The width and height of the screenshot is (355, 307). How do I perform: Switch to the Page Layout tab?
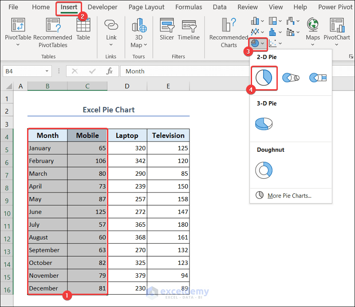[x=146, y=7]
